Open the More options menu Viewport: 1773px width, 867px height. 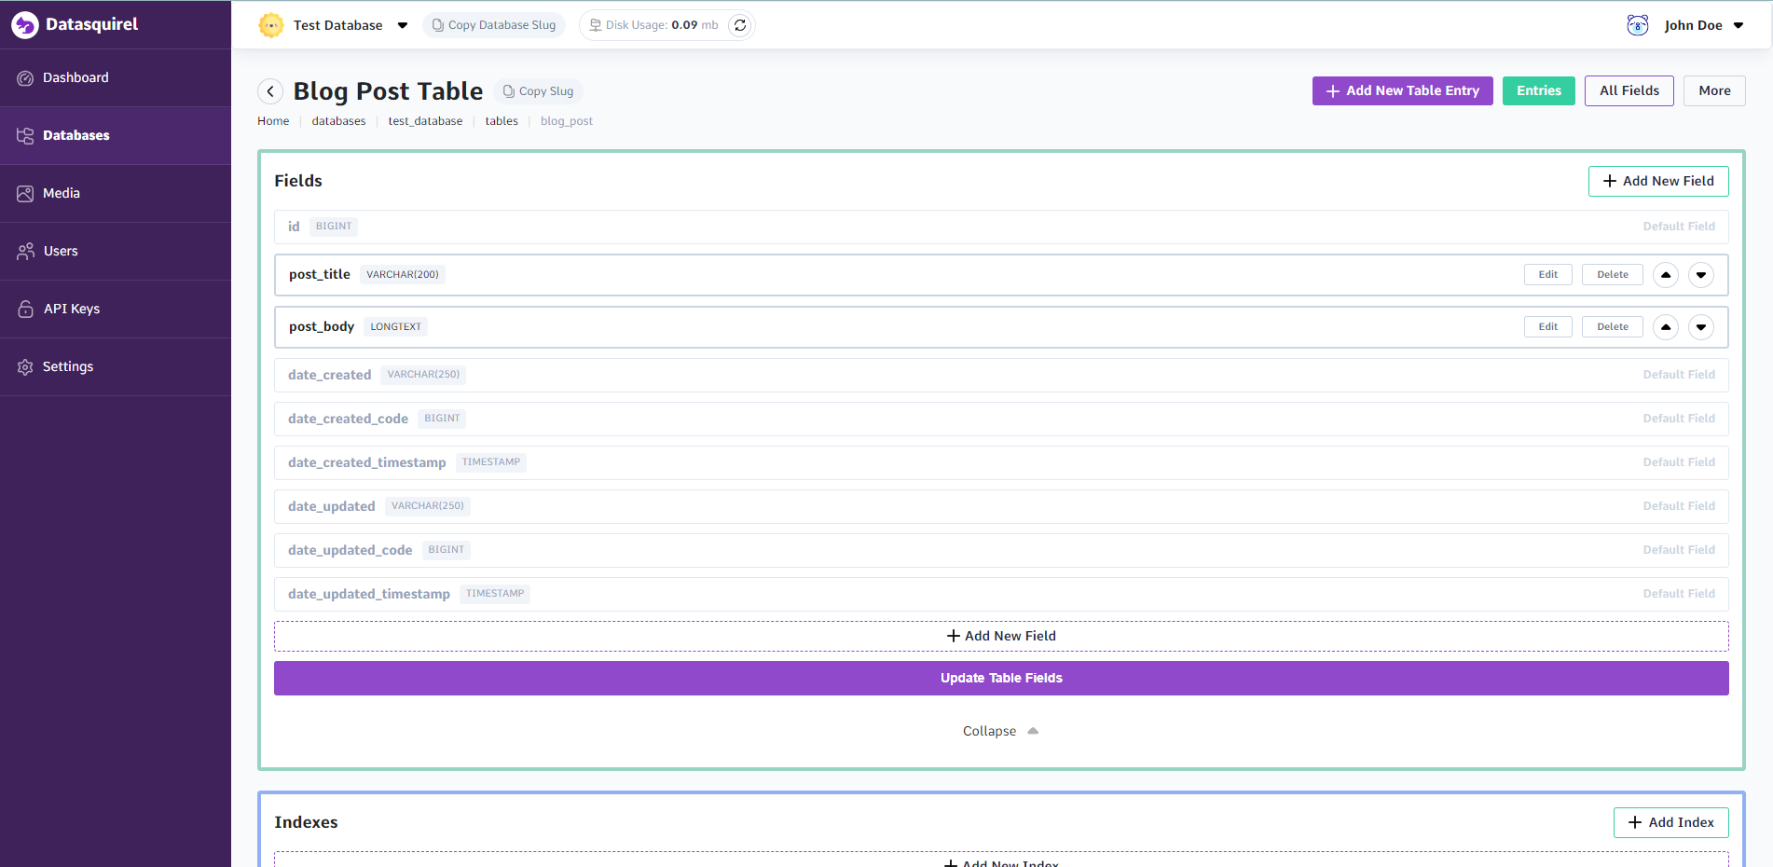[1714, 90]
